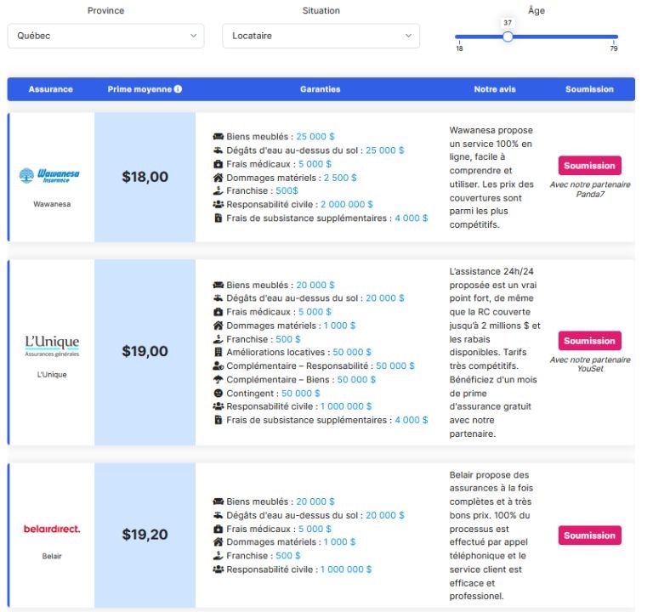Click the people icon for Belair Responsabilité civile

point(219,569)
